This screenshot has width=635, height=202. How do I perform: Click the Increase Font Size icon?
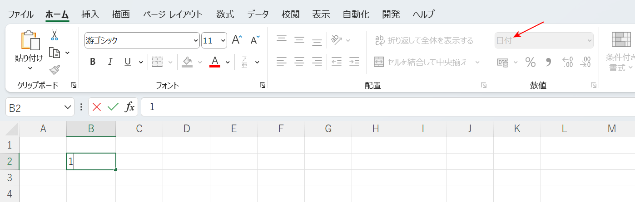[x=237, y=40]
